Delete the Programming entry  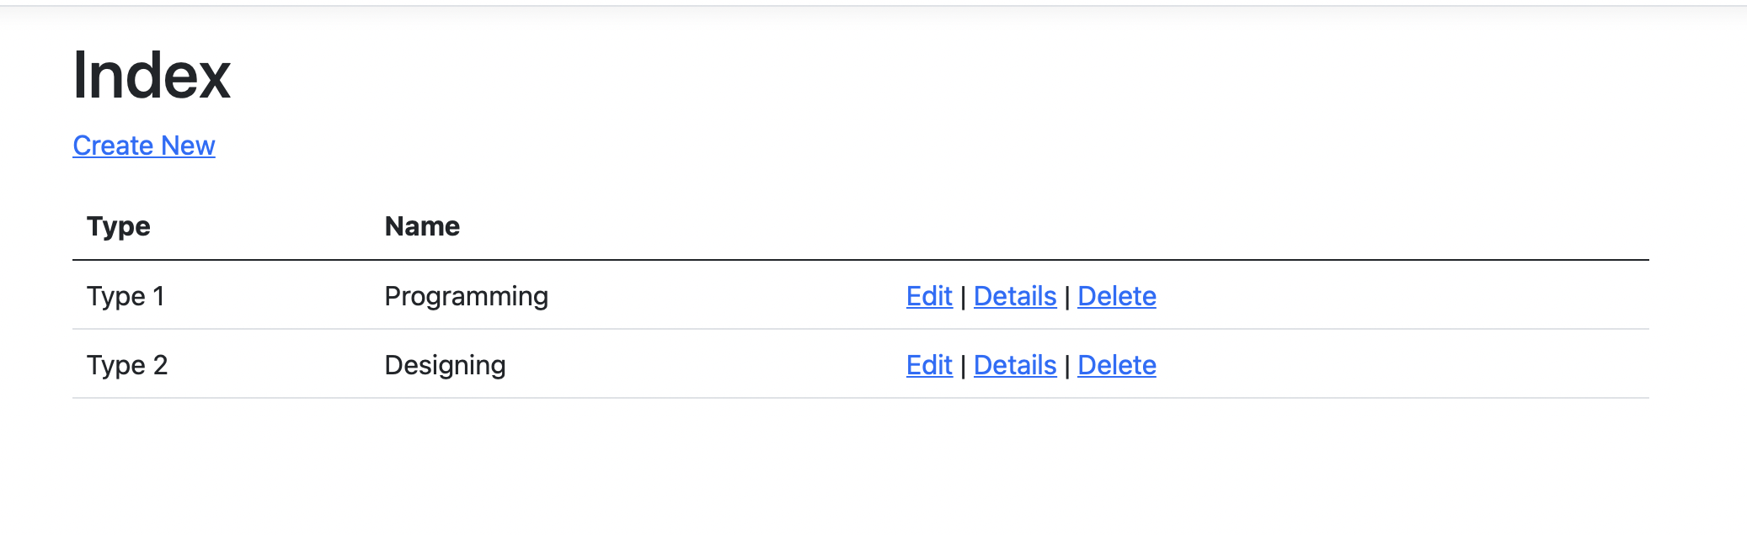click(1116, 296)
